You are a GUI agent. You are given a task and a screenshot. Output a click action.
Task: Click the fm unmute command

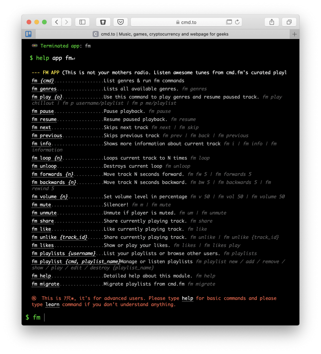click(x=44, y=213)
